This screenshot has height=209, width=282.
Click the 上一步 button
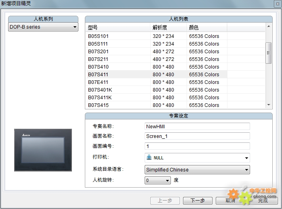(x=165, y=201)
